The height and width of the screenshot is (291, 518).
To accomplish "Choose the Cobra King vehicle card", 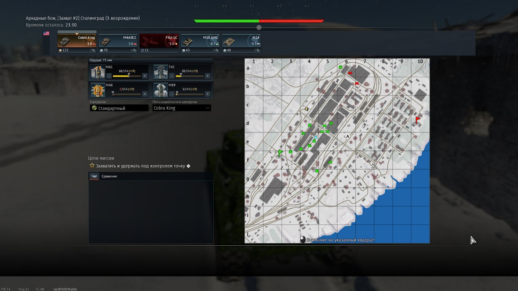I will (77, 43).
